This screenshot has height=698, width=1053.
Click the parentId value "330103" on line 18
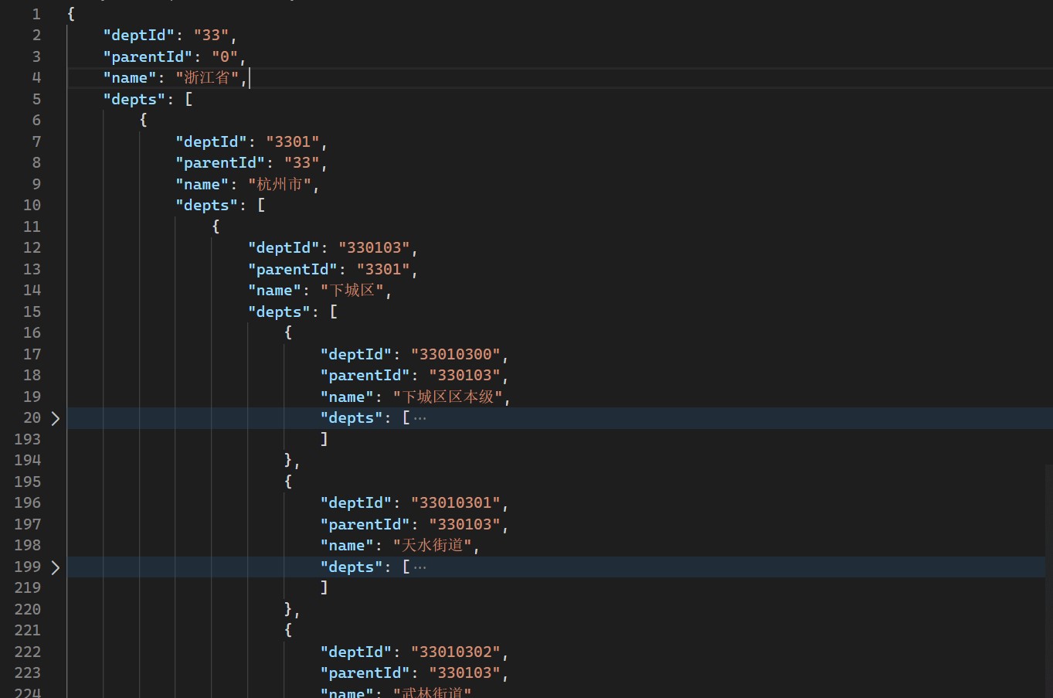pyautogui.click(x=465, y=376)
